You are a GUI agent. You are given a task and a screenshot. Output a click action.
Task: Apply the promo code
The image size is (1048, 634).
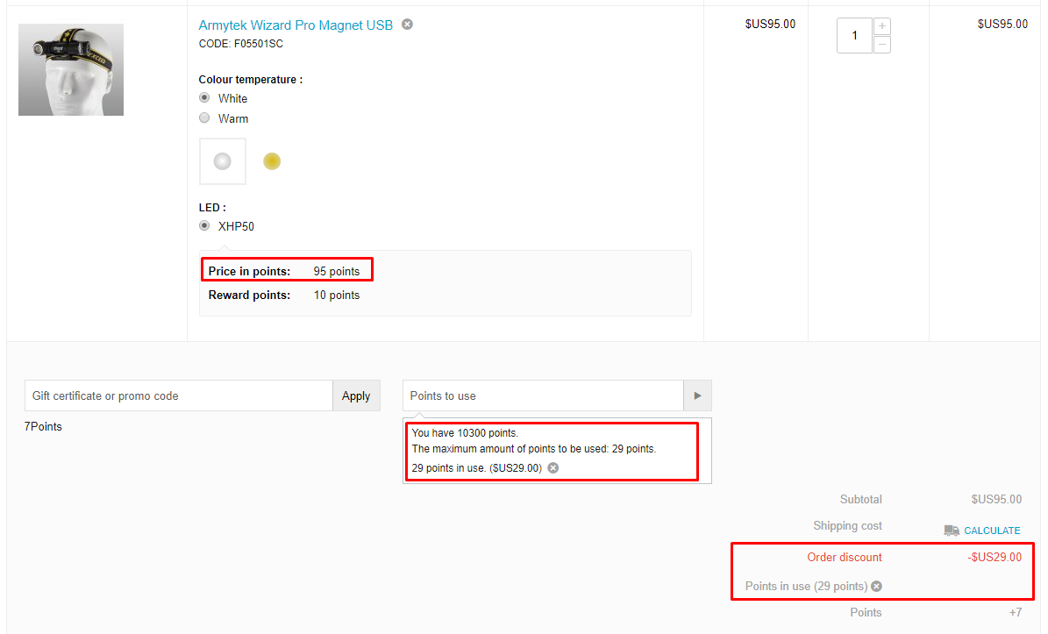click(x=356, y=395)
